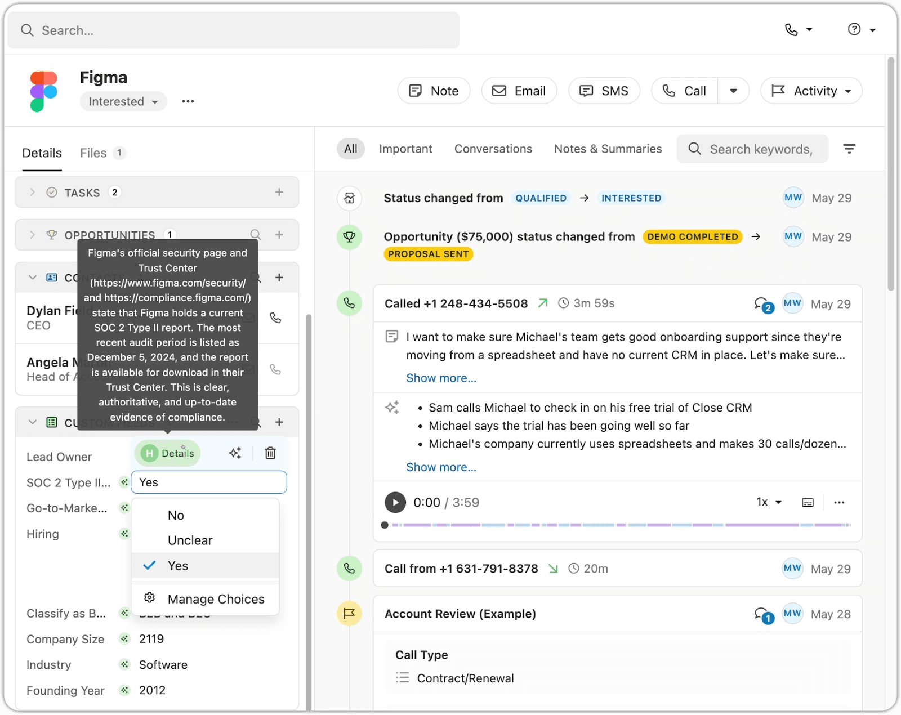This screenshot has height=715, width=901.
Task: Click the SMS button
Action: point(604,90)
